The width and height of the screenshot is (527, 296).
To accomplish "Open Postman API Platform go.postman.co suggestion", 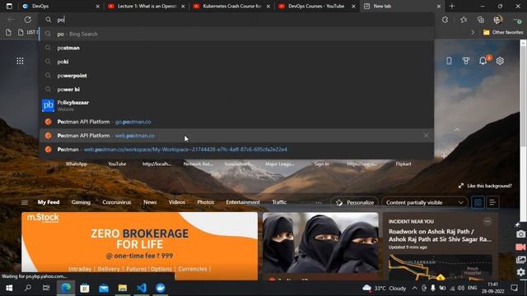I will click(x=237, y=122).
